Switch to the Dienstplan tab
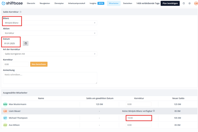This screenshot has height=132, width=198. 59,4
